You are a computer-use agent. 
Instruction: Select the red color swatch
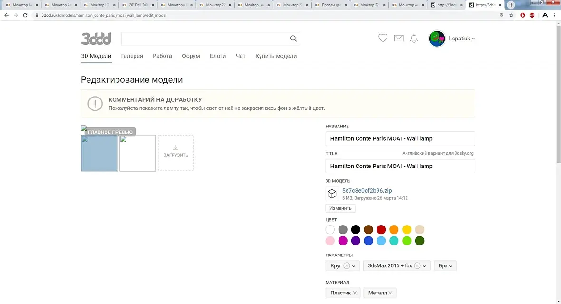click(381, 229)
